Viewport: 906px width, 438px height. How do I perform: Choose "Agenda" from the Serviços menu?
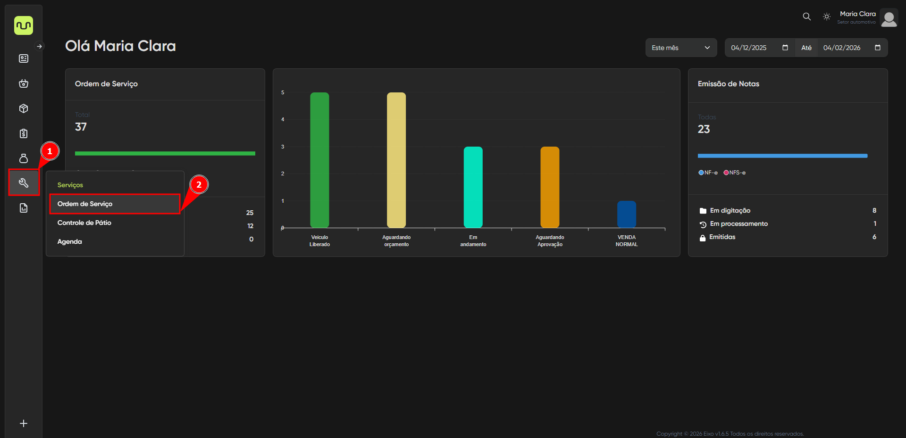[x=70, y=241]
